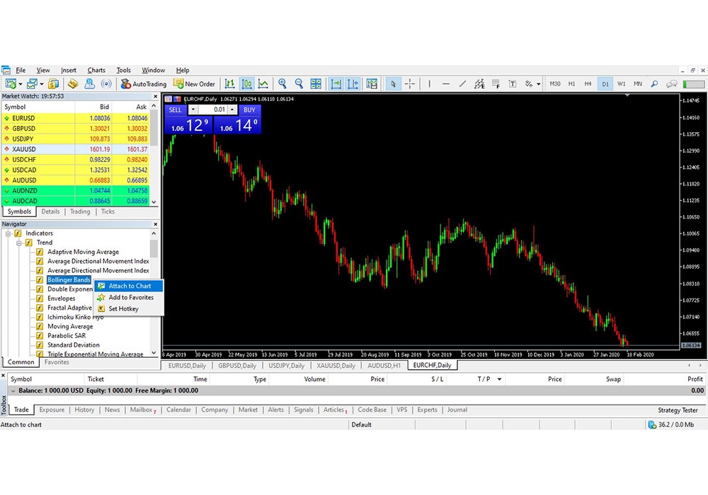Collapse the Trend tree node
Viewport: 708px width, 495px height.
[19, 243]
